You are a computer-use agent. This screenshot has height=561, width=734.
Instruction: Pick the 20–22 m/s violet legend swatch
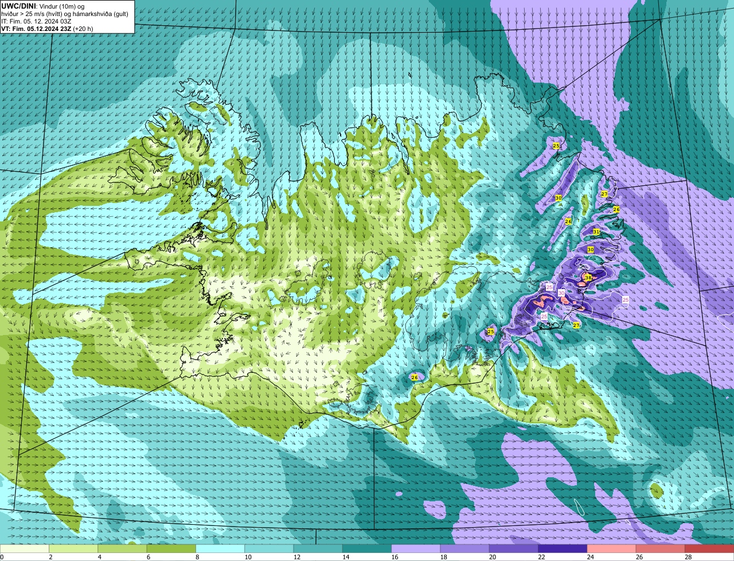[x=514, y=549]
